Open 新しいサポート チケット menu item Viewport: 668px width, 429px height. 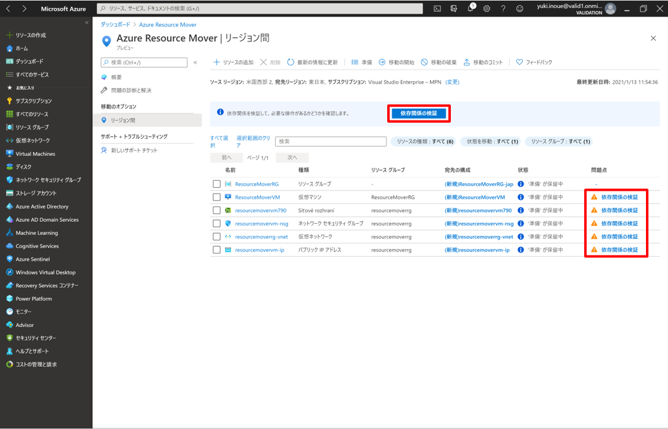click(x=130, y=150)
